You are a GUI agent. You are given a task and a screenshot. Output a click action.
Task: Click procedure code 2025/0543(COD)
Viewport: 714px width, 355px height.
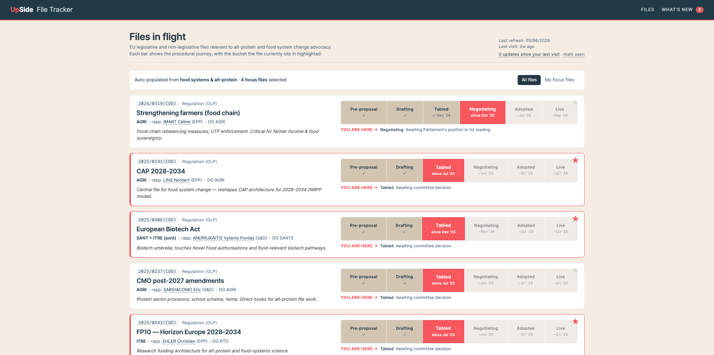point(157,323)
